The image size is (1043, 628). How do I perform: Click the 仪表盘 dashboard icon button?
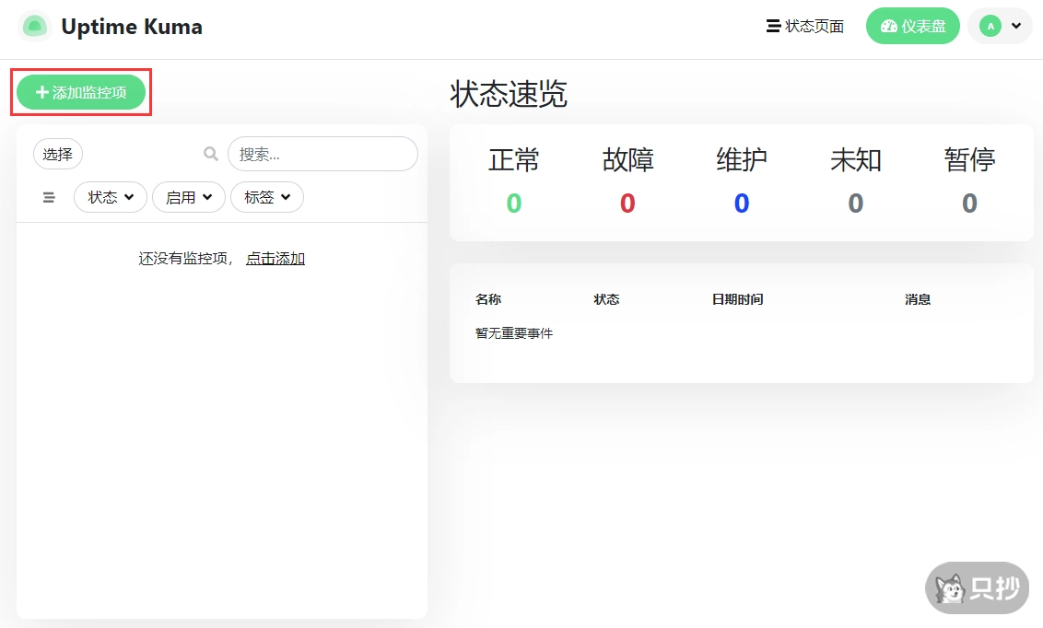886,26
